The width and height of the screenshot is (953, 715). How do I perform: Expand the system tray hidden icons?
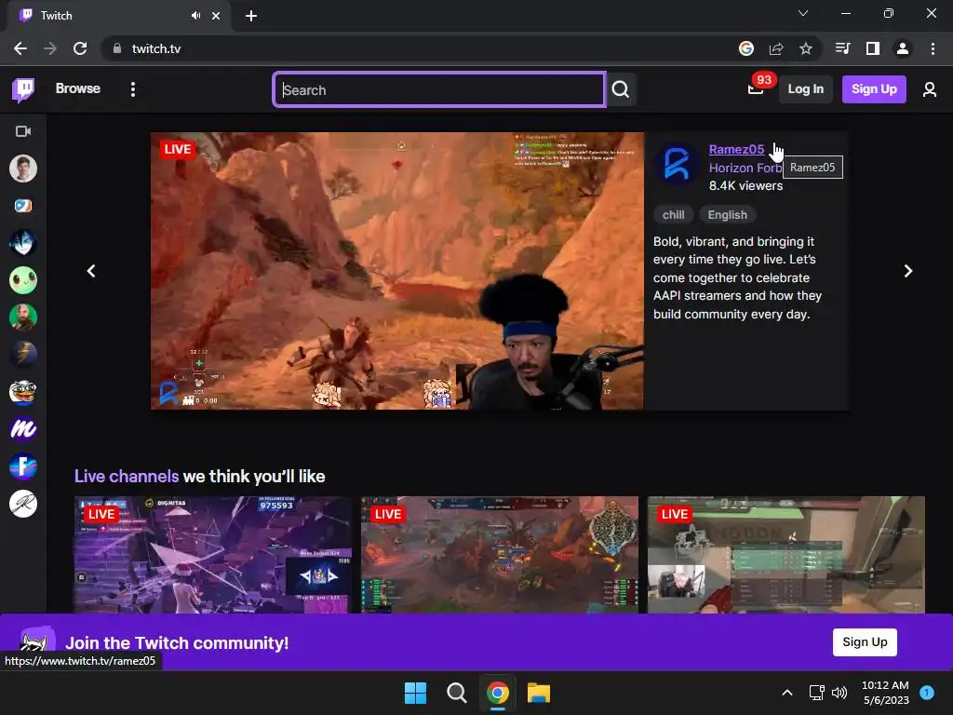click(x=787, y=693)
